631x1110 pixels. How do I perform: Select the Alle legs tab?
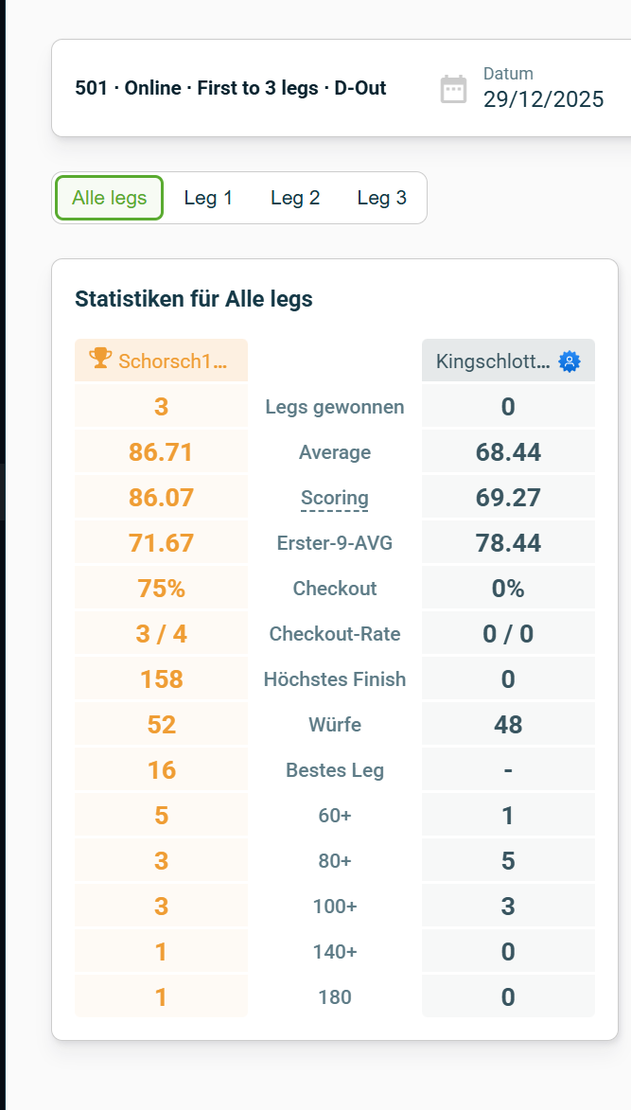[108, 198]
